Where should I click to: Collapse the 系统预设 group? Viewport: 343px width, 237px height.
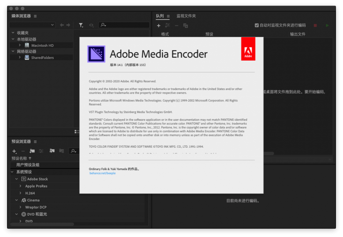click(12, 172)
